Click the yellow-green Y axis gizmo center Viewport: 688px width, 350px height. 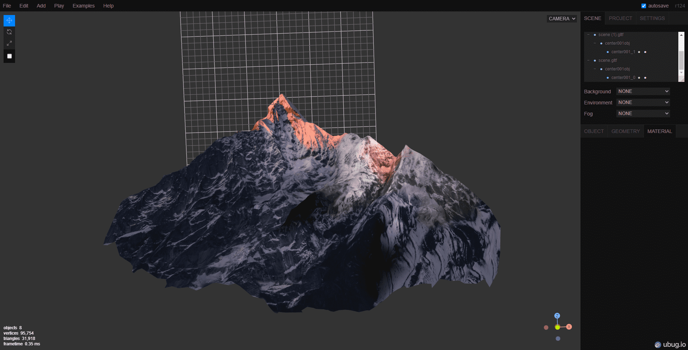pos(557,327)
